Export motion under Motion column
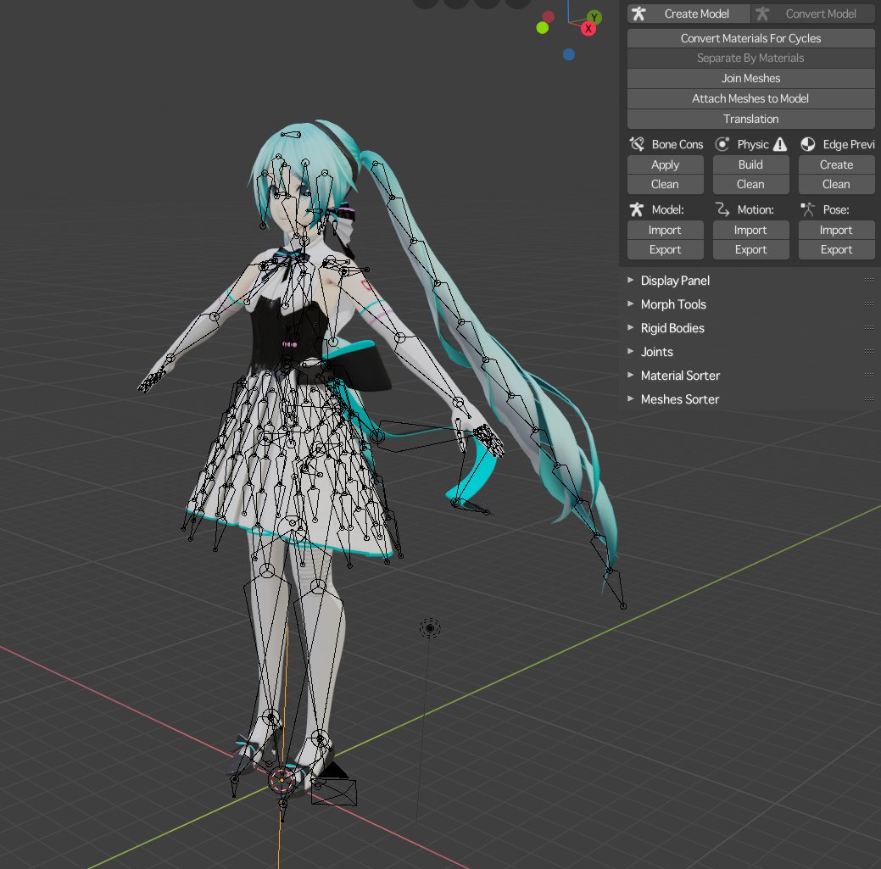 coord(750,249)
